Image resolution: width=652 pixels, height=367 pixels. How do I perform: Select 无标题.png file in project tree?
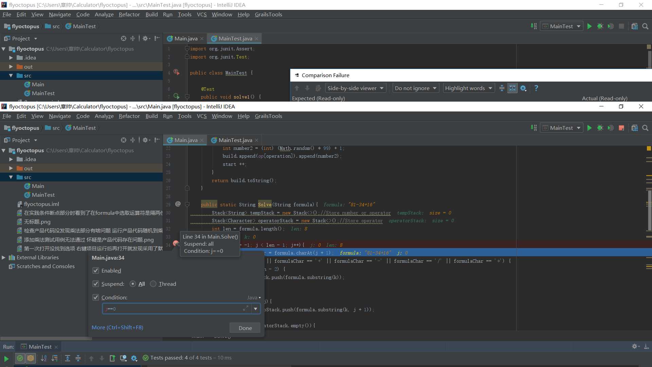[x=37, y=222]
